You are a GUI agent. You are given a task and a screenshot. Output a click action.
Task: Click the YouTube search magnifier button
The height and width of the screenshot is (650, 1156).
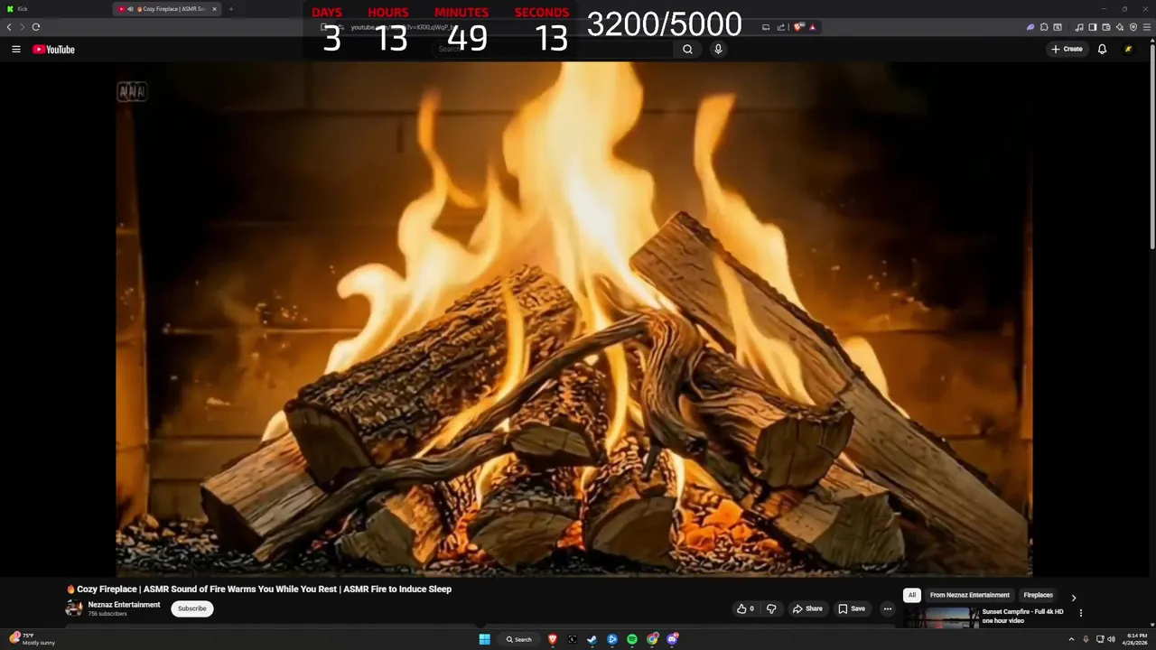click(687, 50)
